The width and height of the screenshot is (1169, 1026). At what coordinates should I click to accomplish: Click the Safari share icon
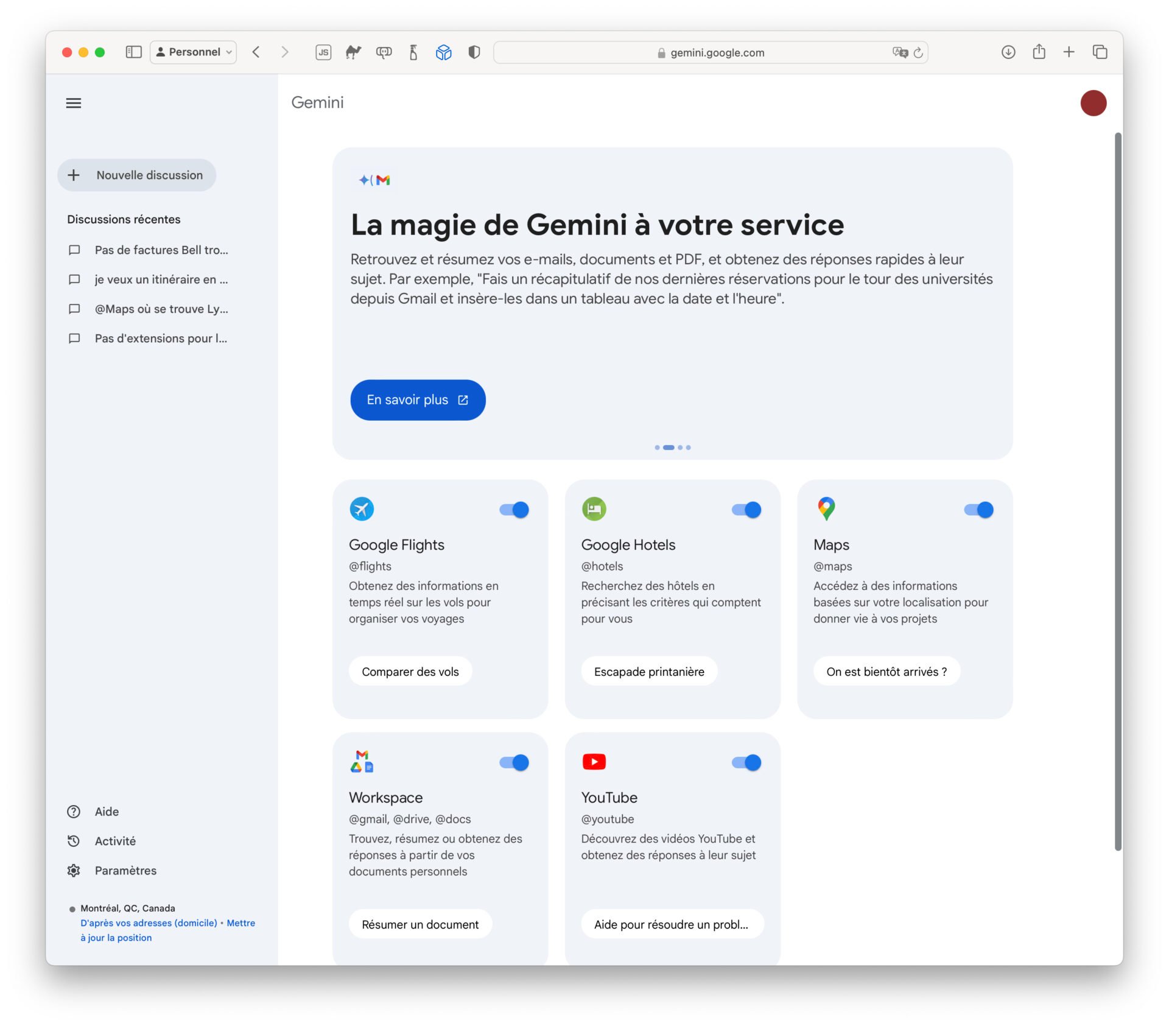click(1039, 52)
